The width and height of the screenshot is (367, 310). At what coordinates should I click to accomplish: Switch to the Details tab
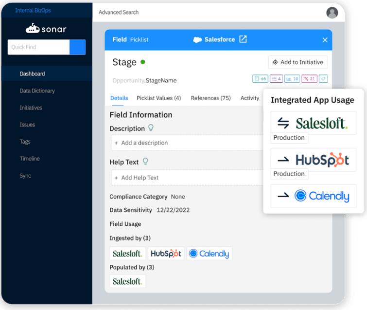tap(119, 98)
